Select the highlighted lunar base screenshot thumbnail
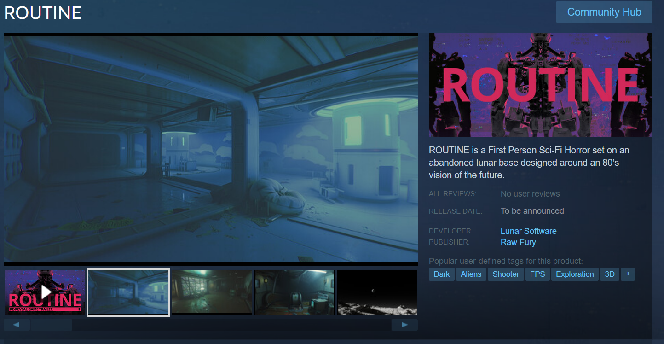 (x=128, y=292)
